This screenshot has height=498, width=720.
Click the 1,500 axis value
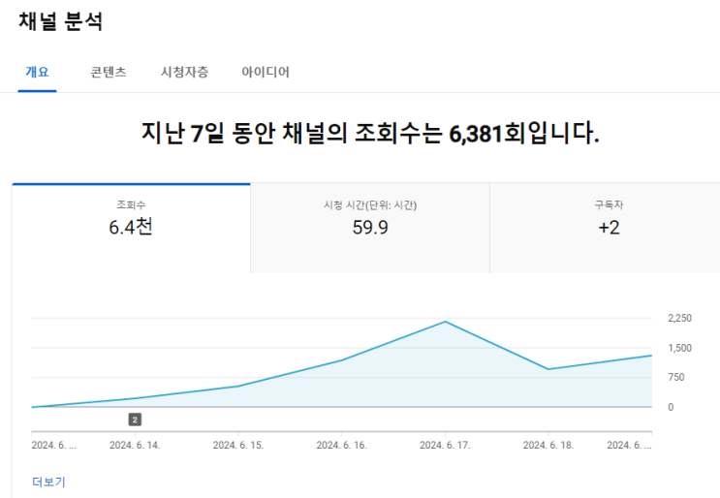coord(679,348)
